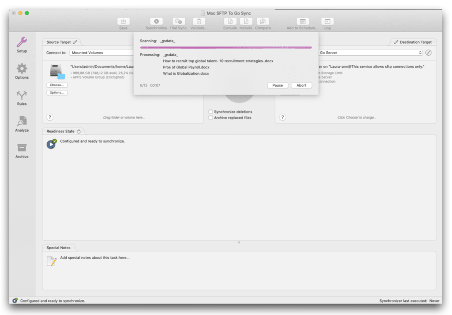Viewport: 452px width, 315px height.
Task: Abort the scanning process
Action: [x=301, y=85]
